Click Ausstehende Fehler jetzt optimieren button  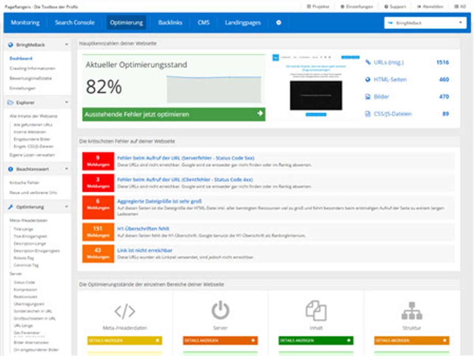174,114
